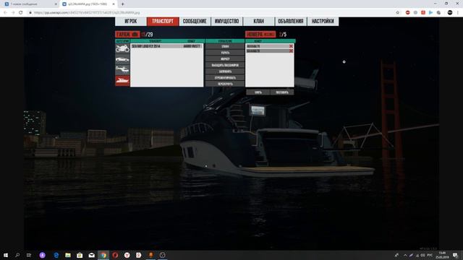Click the ПОСТАВИТЬ plate button
Image resolution: width=463 pixels, height=260 pixels.
282,92
